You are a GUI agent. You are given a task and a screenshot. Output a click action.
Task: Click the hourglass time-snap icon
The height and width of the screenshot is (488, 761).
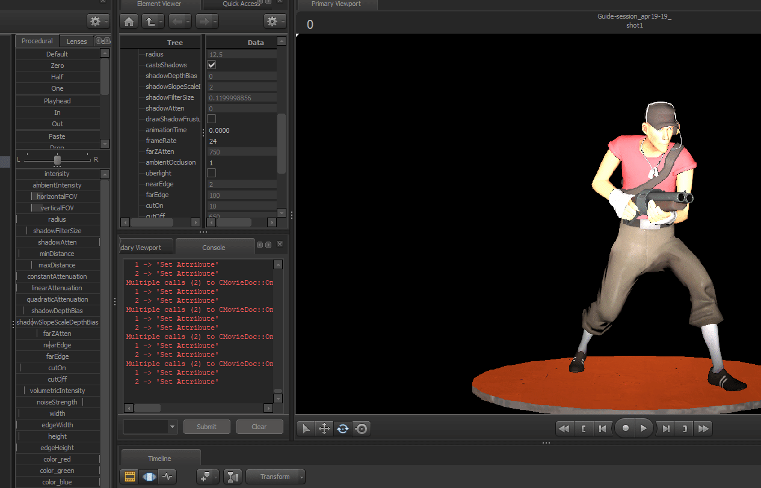coord(233,477)
